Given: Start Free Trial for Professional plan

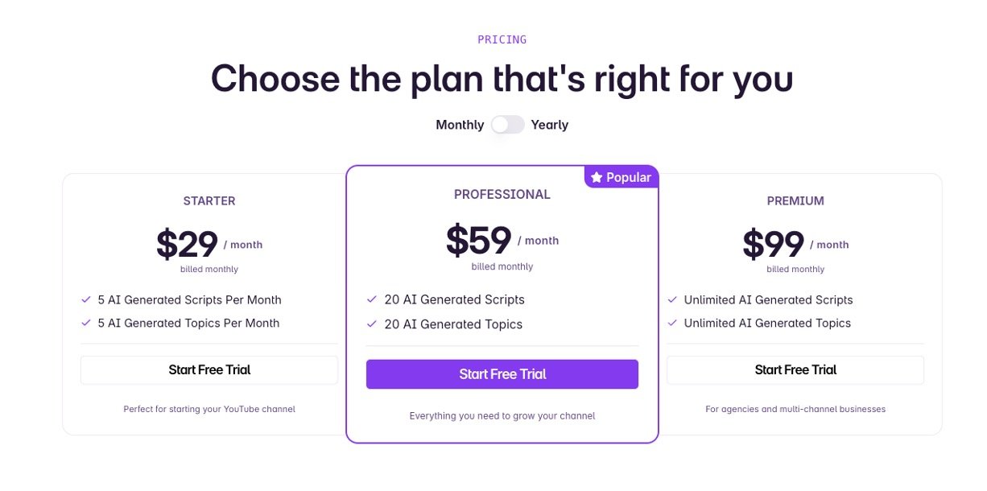Looking at the screenshot, I should (502, 374).
